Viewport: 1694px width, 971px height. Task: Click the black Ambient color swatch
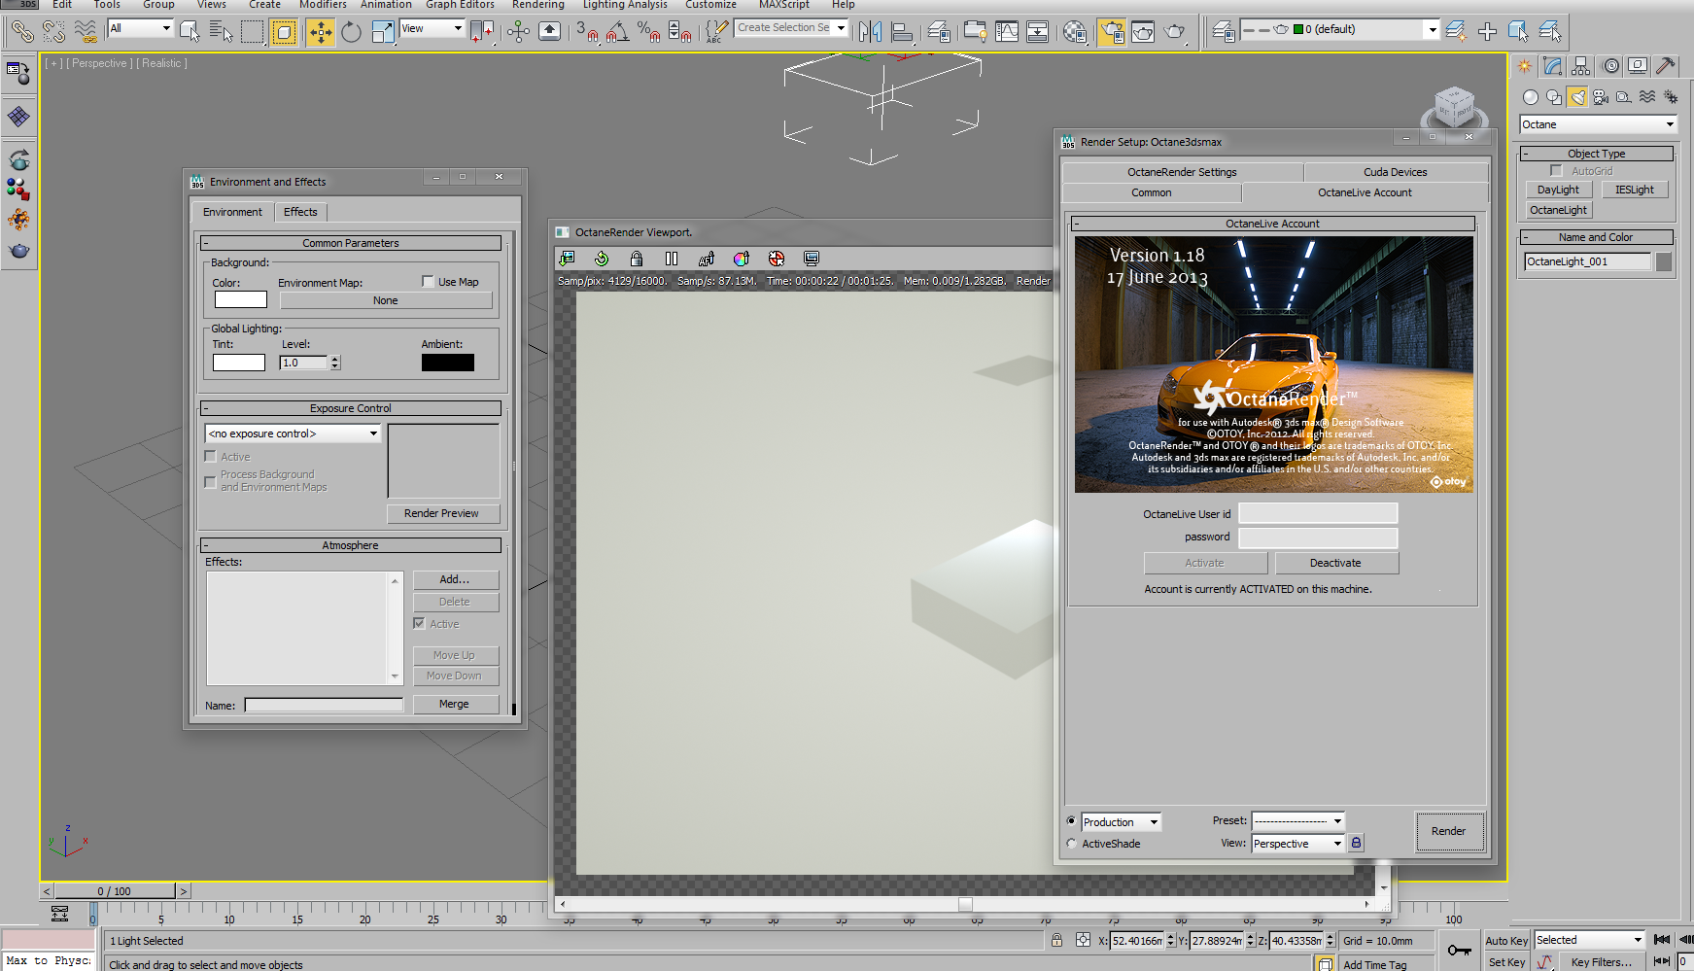point(448,363)
